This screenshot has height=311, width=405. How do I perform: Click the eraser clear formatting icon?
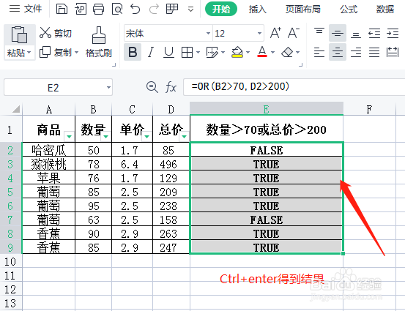coord(287,53)
